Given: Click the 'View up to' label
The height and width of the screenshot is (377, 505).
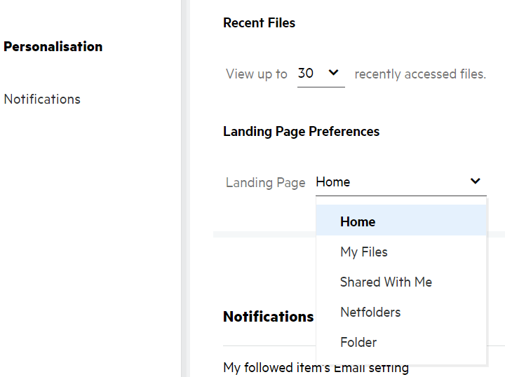Looking at the screenshot, I should (x=257, y=74).
